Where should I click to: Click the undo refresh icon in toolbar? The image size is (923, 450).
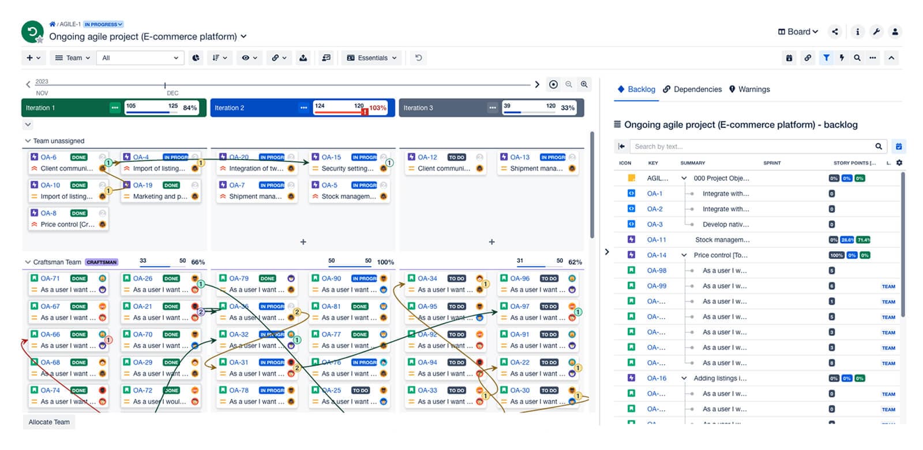419,58
